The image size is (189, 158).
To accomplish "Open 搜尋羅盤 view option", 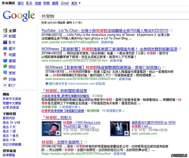I will [x=9, y=155].
